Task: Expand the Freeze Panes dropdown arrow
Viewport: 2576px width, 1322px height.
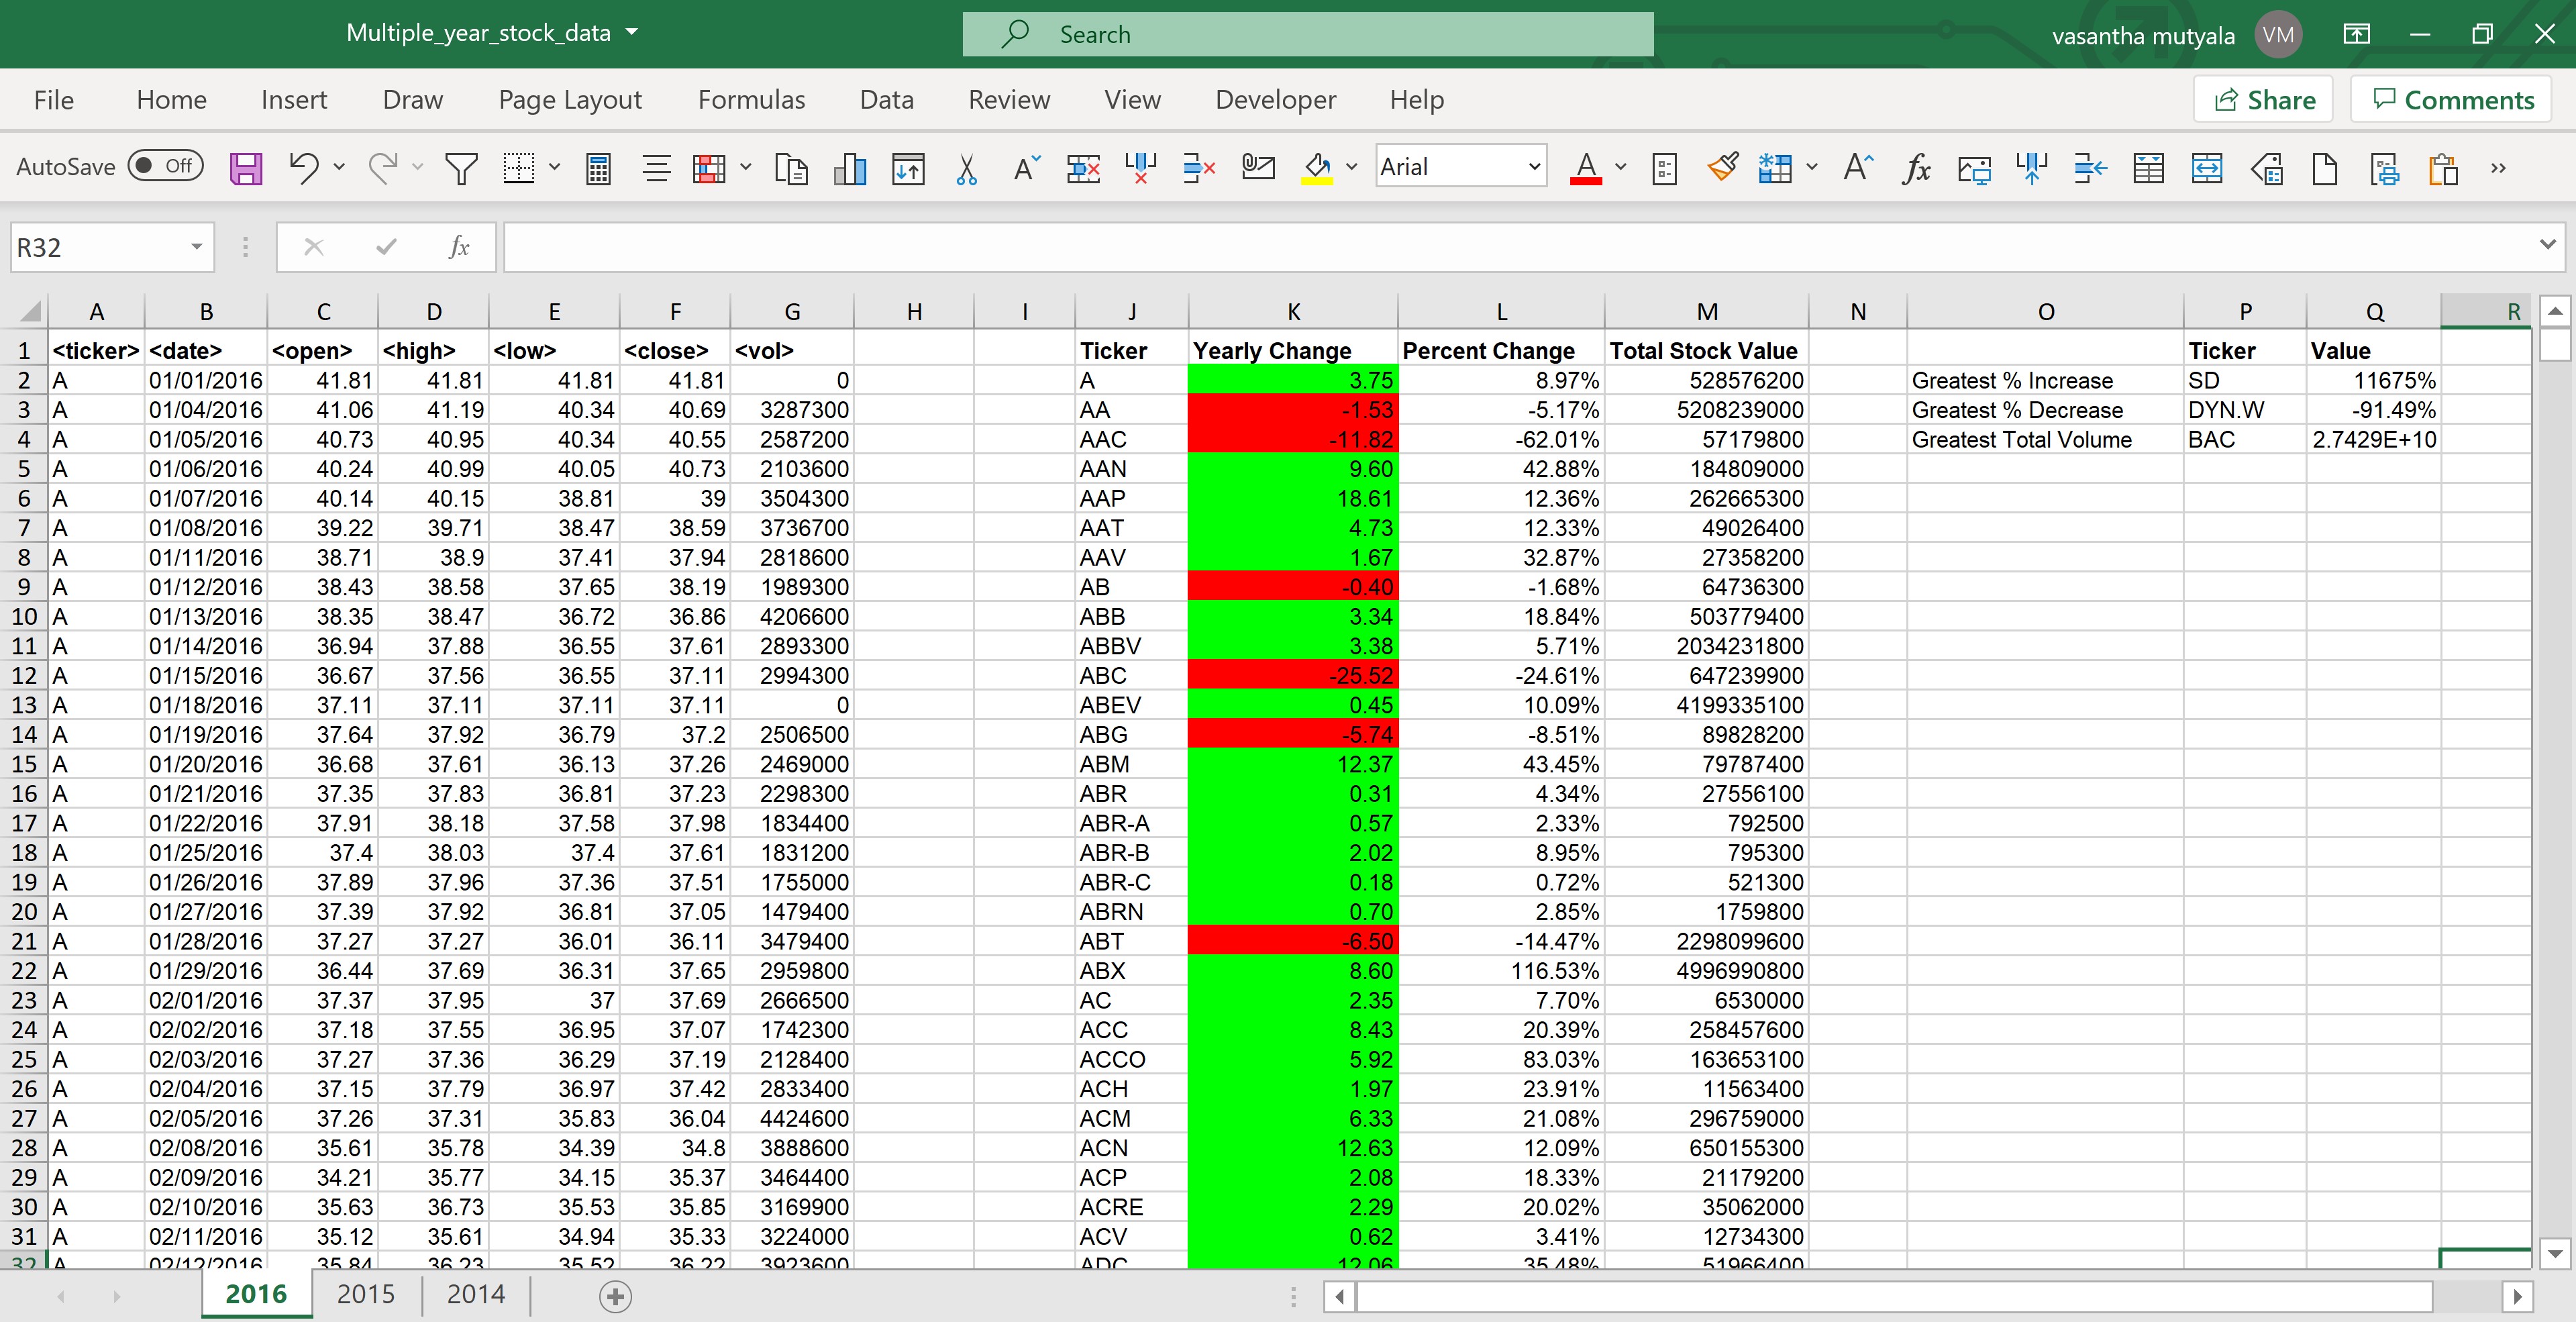Action: pyautogui.click(x=1812, y=167)
